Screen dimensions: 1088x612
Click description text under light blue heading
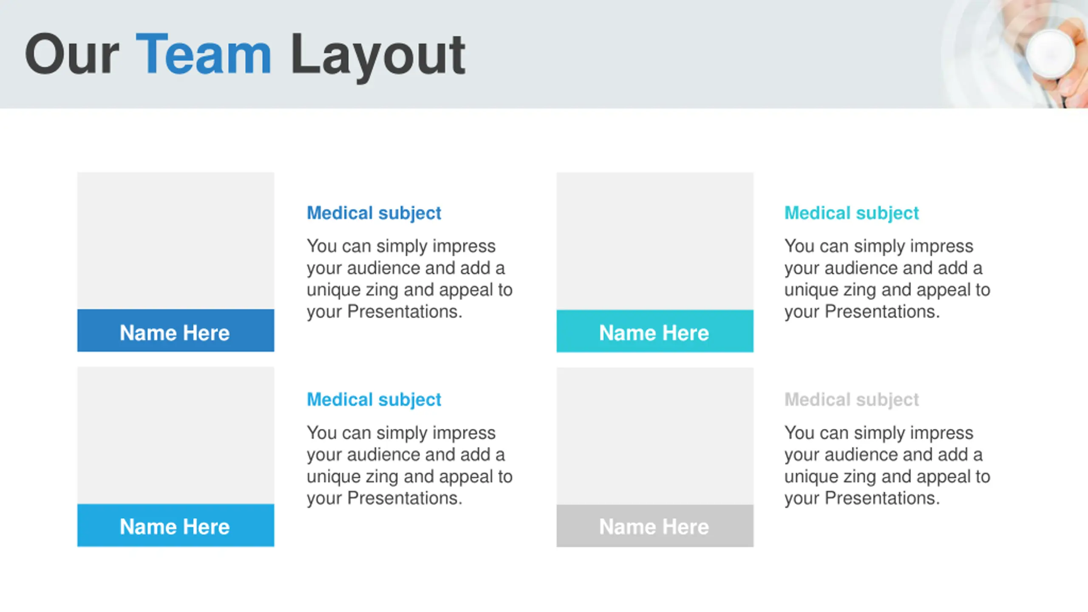tap(410, 465)
